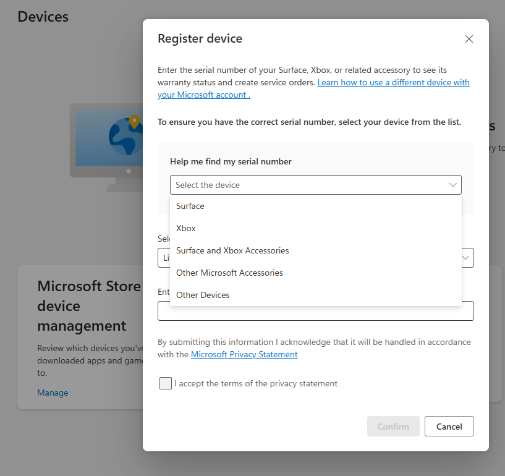505x476 pixels.
Task: Click the Microsoft Store device management heading
Action: [x=89, y=306]
